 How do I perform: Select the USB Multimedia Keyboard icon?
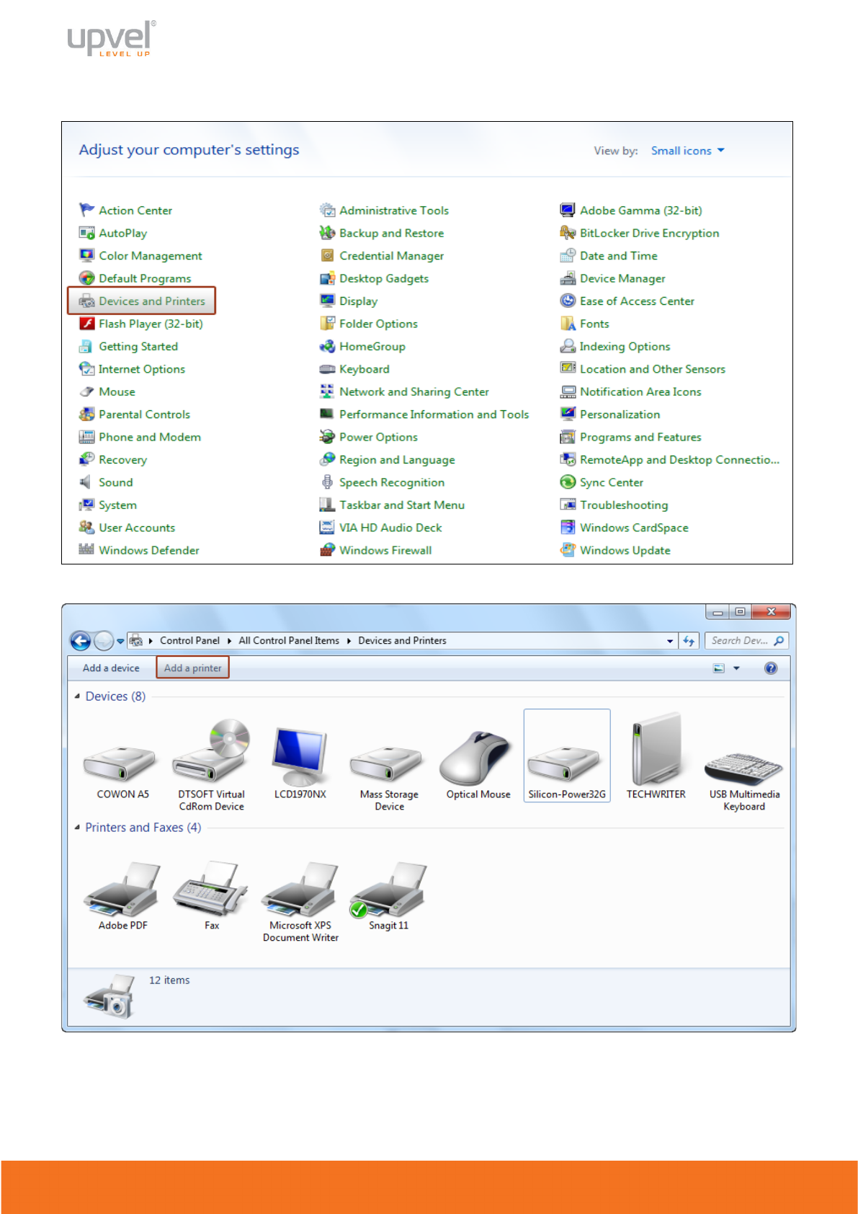[743, 768]
